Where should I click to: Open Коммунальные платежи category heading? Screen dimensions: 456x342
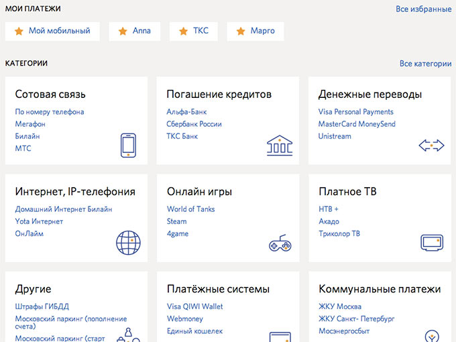(380, 289)
